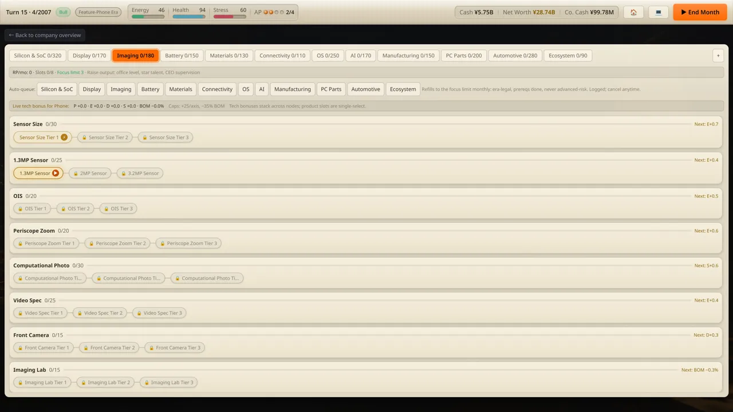Click locked Sensor Size Tier 2 node
This screenshot has width=733, height=412.
[x=105, y=137]
